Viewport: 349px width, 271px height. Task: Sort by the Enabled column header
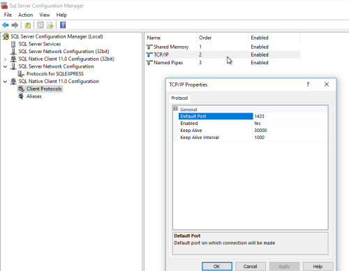coord(274,38)
